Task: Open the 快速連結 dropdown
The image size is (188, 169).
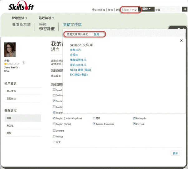Action: (19, 18)
